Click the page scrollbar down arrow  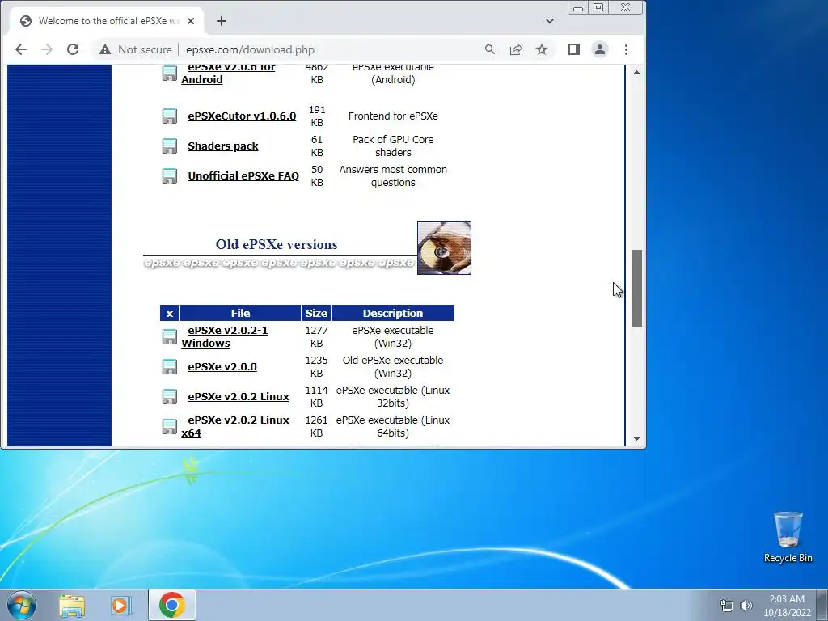pyautogui.click(x=637, y=439)
